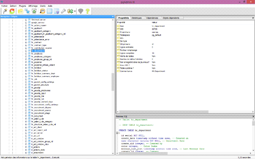Click the yellow question mark help icon

click(87, 11)
